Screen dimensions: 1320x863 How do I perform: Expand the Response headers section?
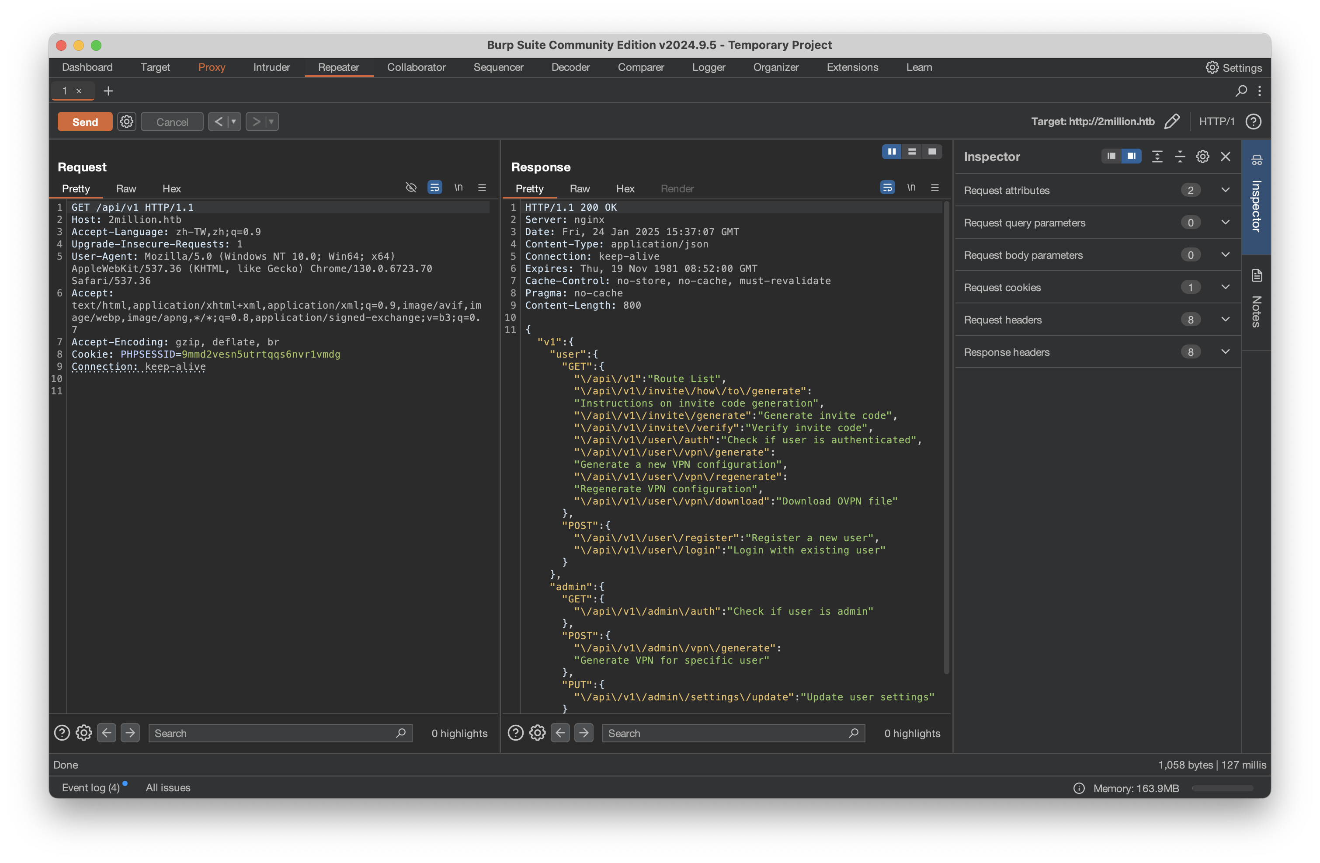pos(1225,351)
